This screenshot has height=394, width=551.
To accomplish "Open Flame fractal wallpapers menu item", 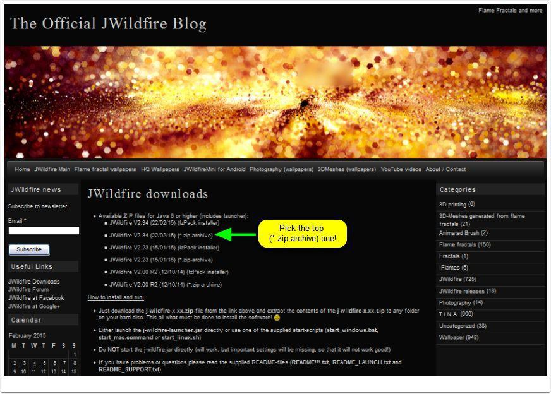I will pyautogui.click(x=105, y=169).
